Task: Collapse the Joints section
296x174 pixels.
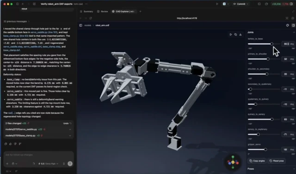Action: tap(294, 32)
